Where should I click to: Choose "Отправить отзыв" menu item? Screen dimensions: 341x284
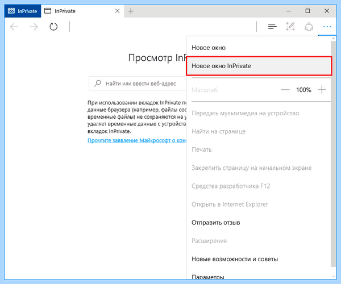pyautogui.click(x=259, y=223)
